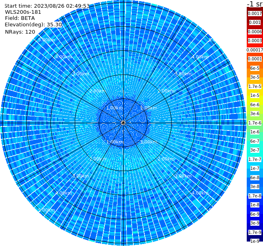The width and height of the screenshot is (263, 246).
Task: Click the 6e-9 colorbar value
Action: pos(255,214)
